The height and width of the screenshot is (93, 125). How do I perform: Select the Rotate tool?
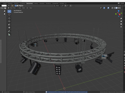click(x=9, y=21)
